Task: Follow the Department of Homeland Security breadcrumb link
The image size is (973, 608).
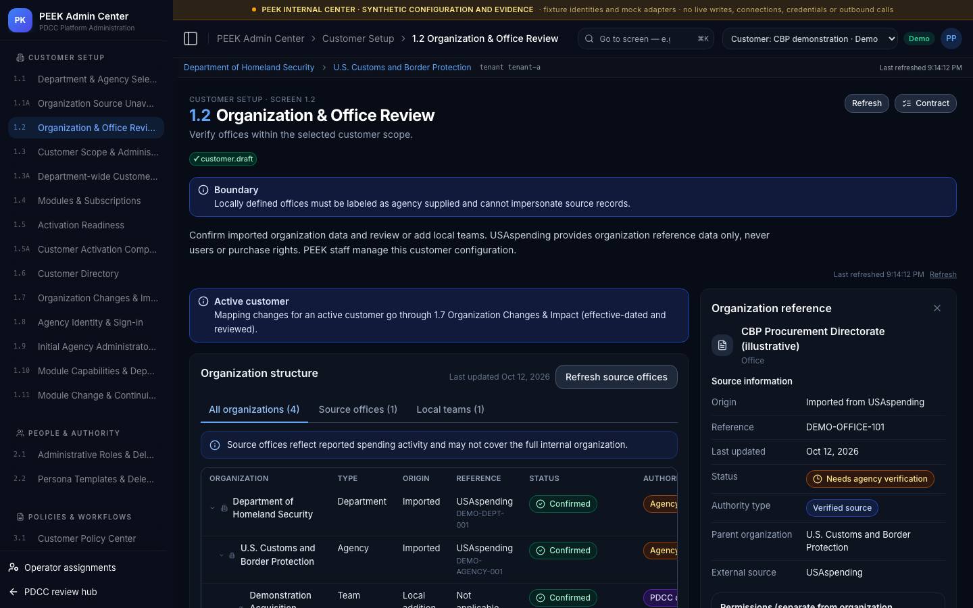Action: tap(249, 68)
